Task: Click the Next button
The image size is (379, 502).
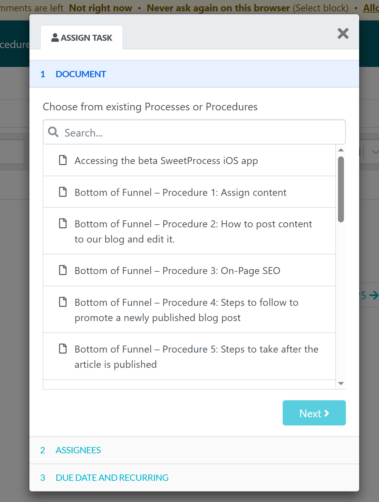Action: (314, 413)
